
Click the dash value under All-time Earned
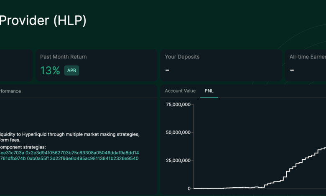tap(292, 70)
